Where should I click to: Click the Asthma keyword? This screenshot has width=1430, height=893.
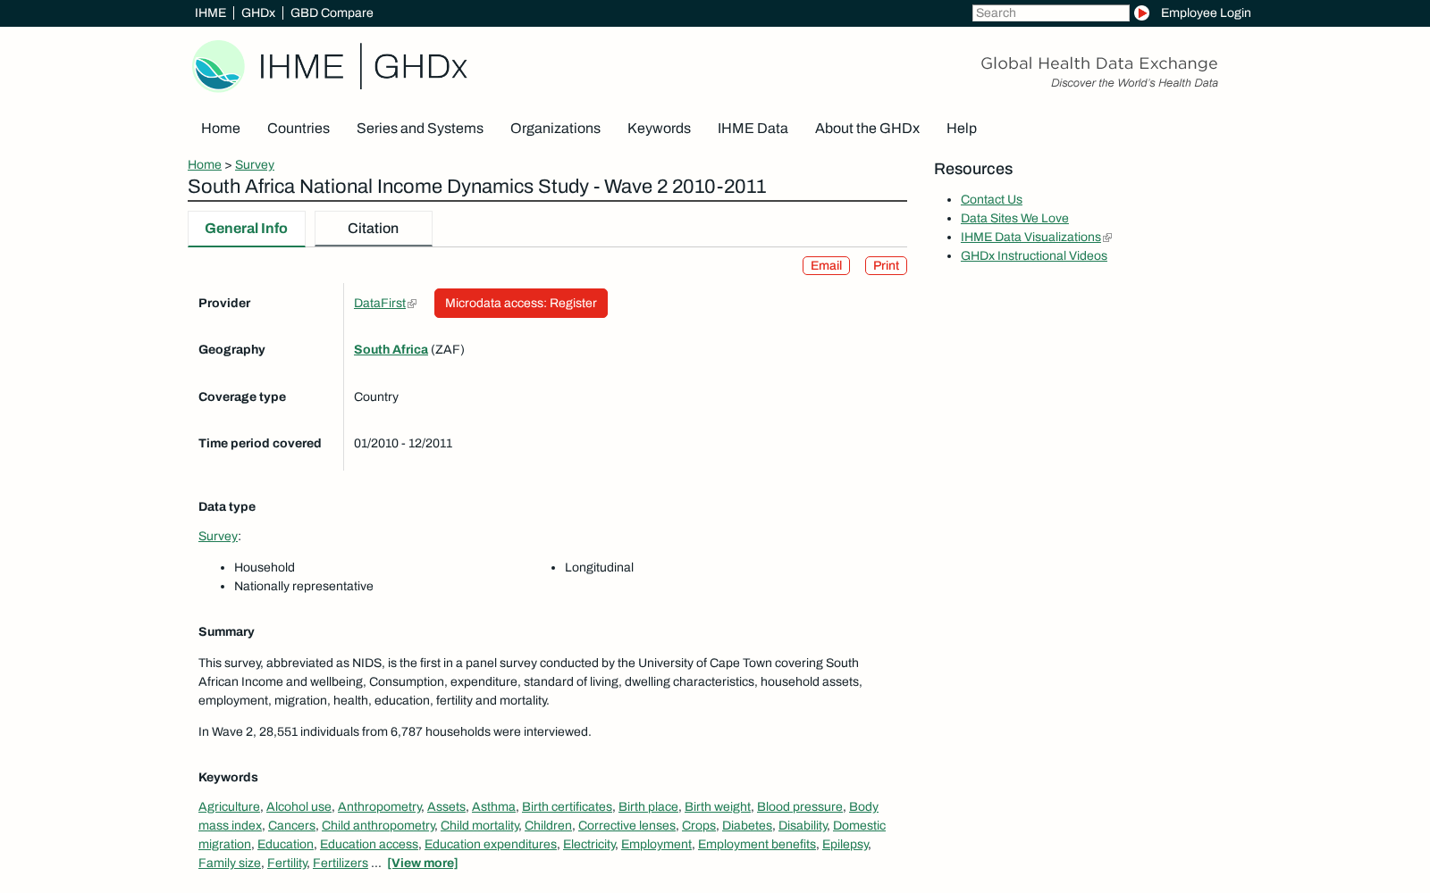click(493, 807)
